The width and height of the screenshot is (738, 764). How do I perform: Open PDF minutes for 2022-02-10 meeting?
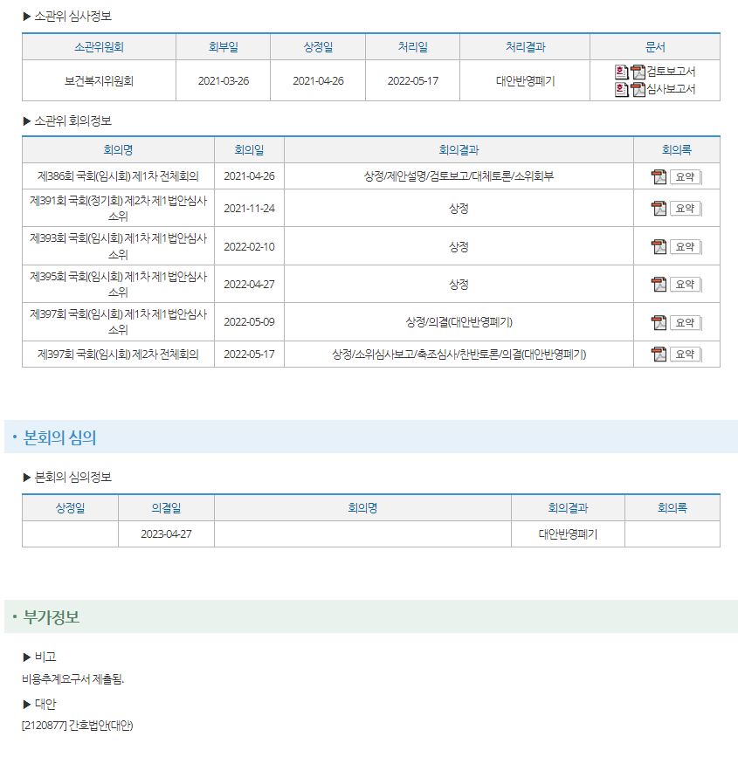tap(659, 246)
